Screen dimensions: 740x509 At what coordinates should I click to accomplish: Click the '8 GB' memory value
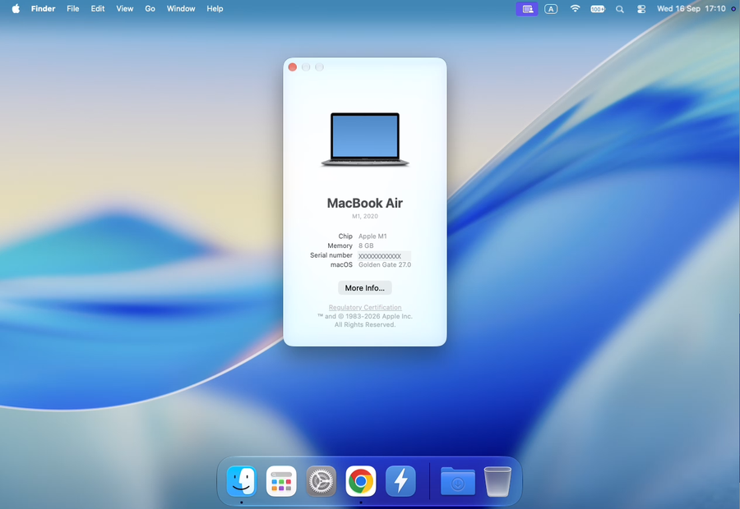[x=366, y=245]
